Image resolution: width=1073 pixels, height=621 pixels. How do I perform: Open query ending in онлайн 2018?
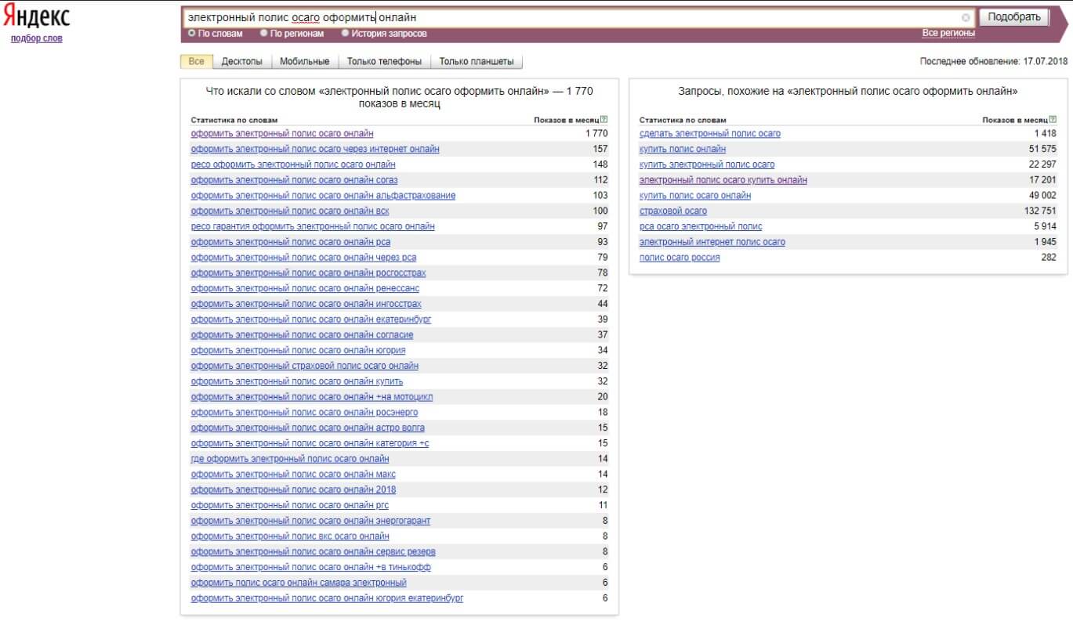(293, 489)
